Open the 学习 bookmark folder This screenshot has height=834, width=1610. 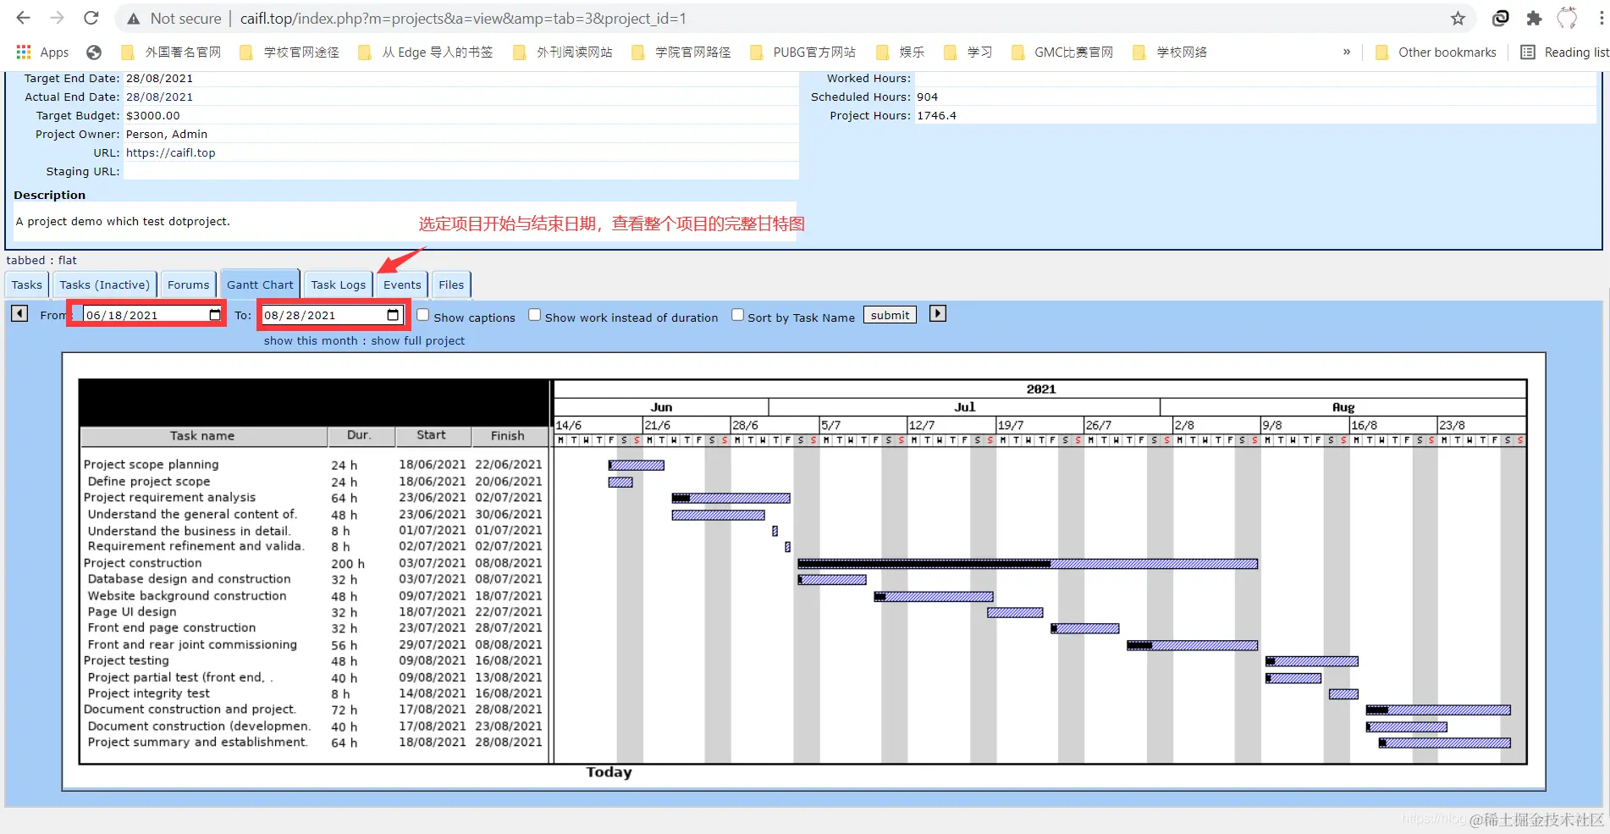968,52
